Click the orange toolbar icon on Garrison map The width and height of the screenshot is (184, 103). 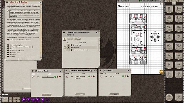click(x=161, y=72)
